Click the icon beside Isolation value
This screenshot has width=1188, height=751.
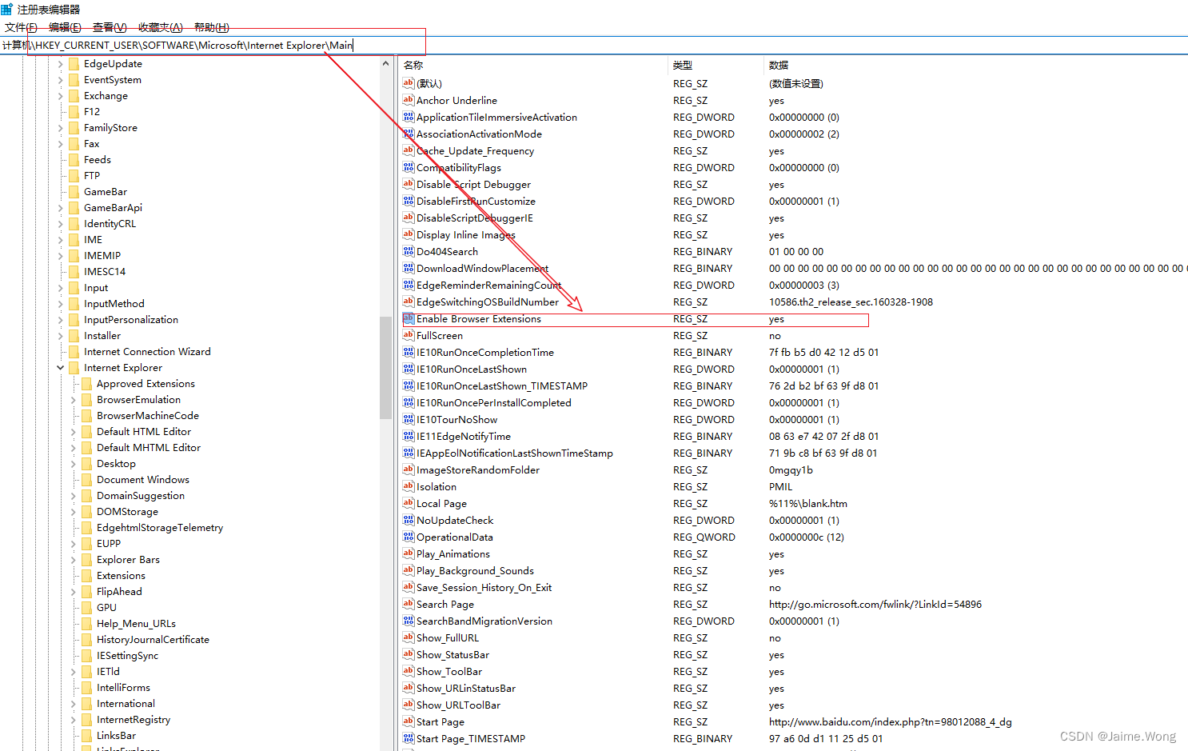pyautogui.click(x=409, y=486)
